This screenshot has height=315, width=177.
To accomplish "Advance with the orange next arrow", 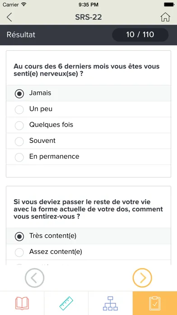I will pos(142,278).
